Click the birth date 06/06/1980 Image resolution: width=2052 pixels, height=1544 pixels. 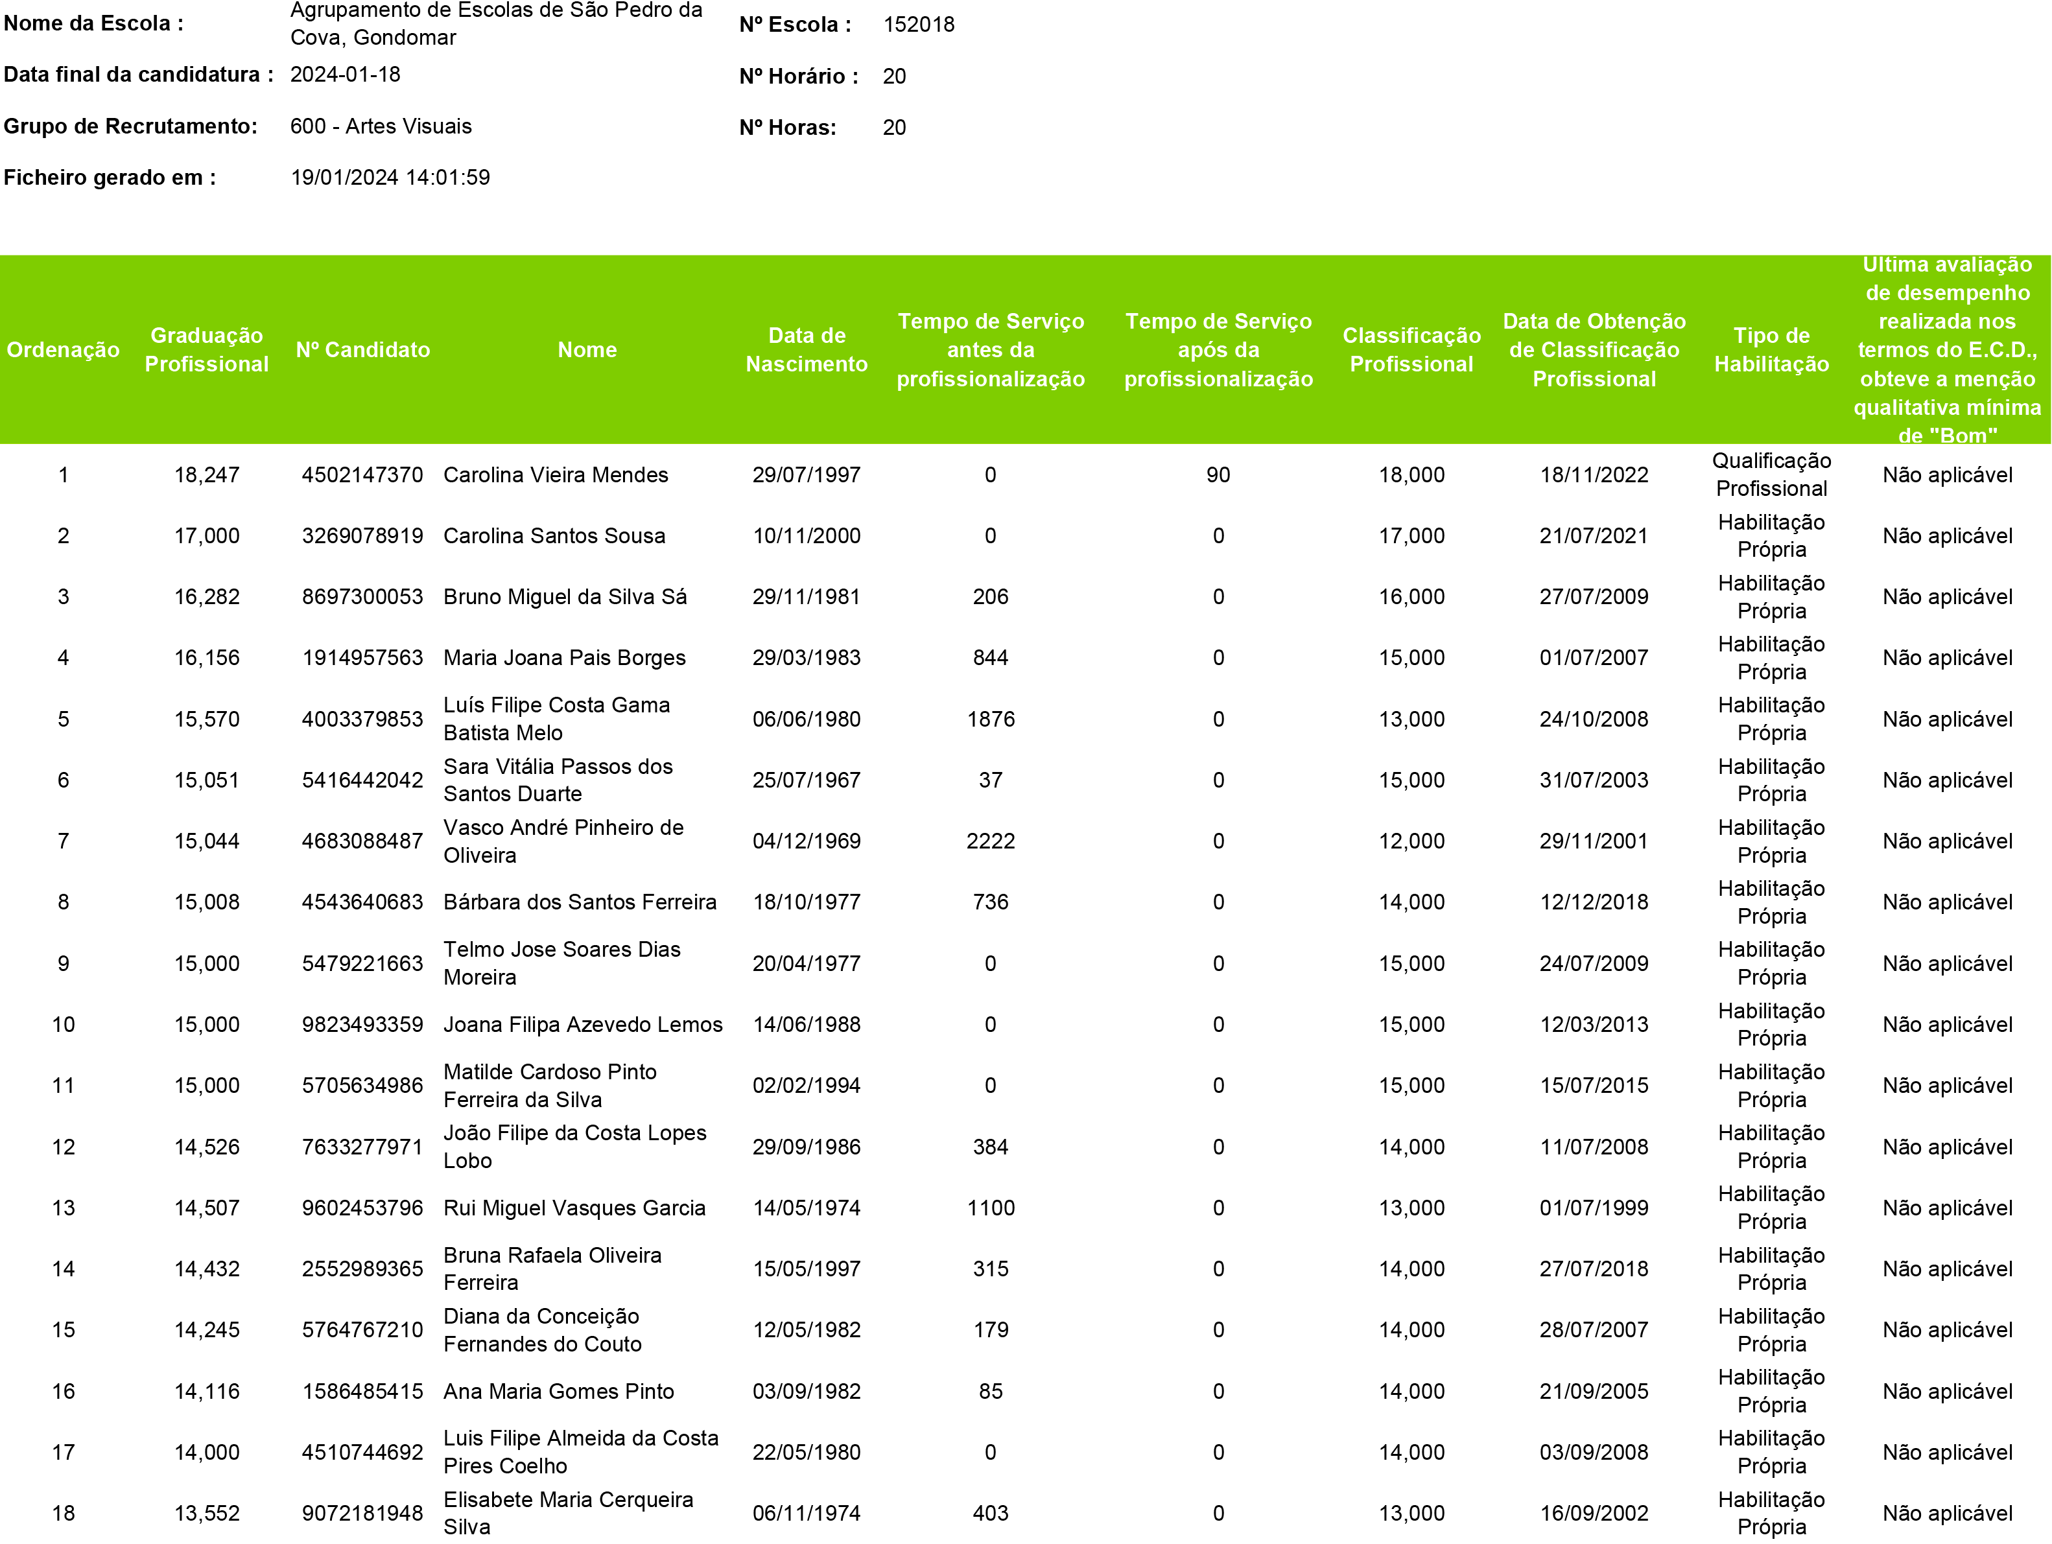(806, 719)
